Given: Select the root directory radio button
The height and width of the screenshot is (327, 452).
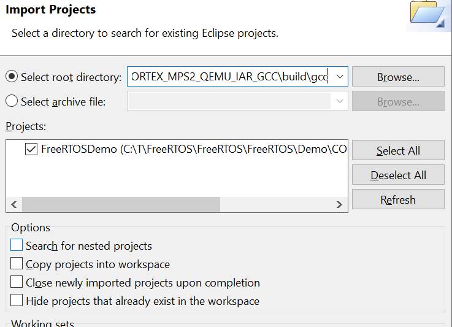Looking at the screenshot, I should [12, 77].
